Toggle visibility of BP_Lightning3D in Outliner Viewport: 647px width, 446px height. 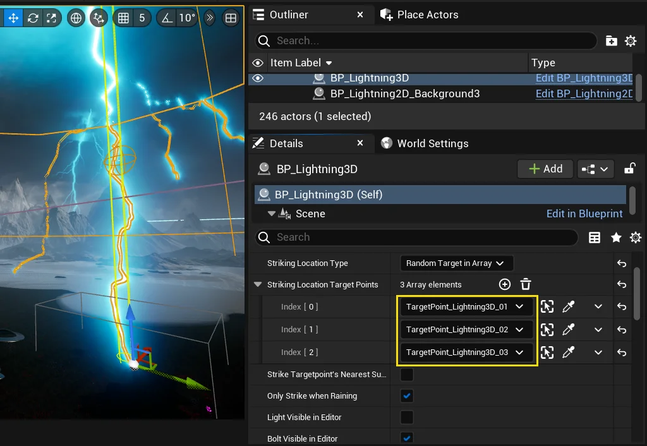(x=258, y=78)
